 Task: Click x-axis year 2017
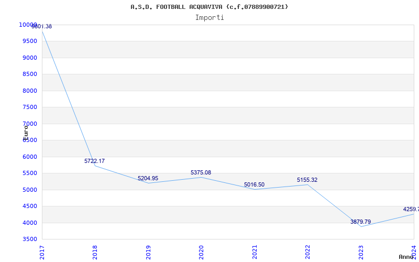pos(42,252)
